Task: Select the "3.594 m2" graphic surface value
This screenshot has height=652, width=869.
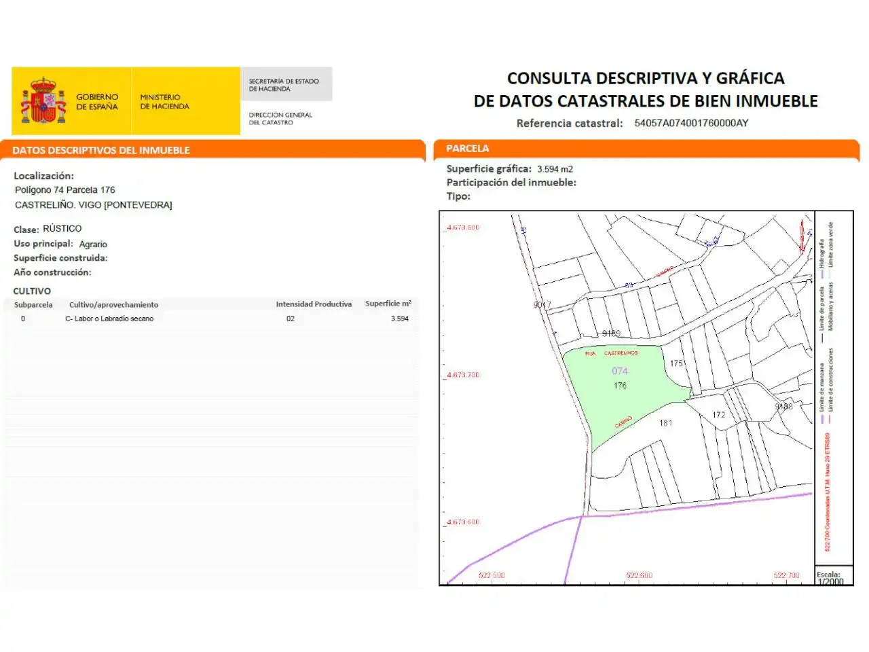Action: 555,169
